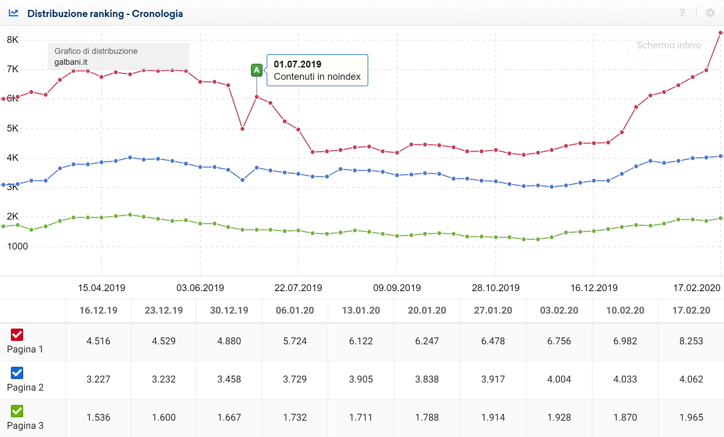The width and height of the screenshot is (724, 437).
Task: Select the Pagina 1 value 8.253
Action: tap(691, 341)
